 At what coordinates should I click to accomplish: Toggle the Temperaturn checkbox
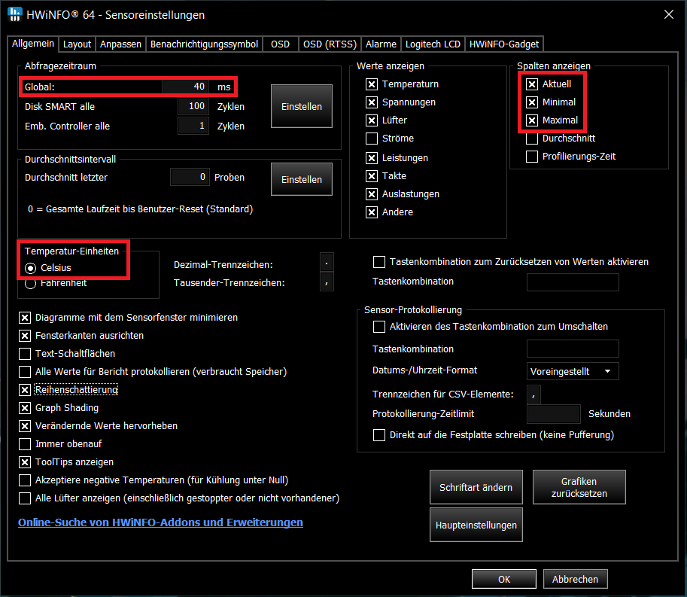click(372, 84)
